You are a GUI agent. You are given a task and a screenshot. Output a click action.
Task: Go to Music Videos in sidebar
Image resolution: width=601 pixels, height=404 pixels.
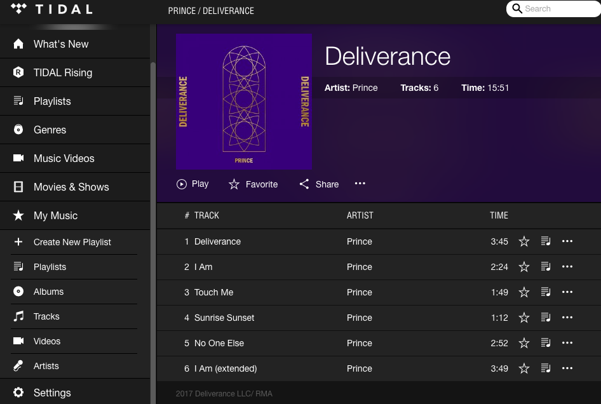(x=64, y=158)
